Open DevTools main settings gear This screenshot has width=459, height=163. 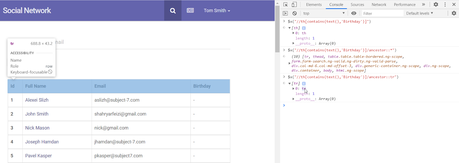pos(436,5)
